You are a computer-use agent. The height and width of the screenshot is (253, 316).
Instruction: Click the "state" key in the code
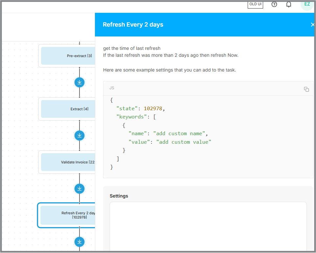tap(127, 109)
